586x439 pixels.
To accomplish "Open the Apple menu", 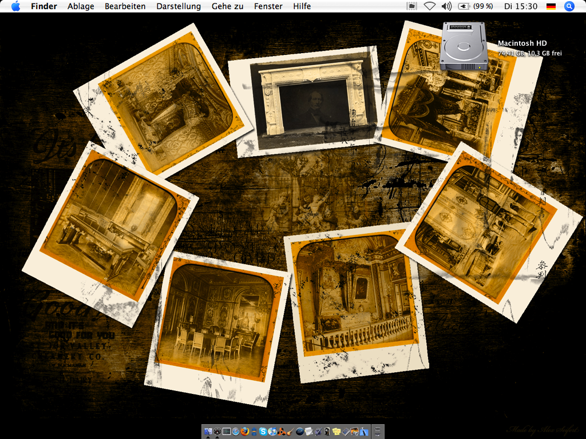I will (x=15, y=6).
